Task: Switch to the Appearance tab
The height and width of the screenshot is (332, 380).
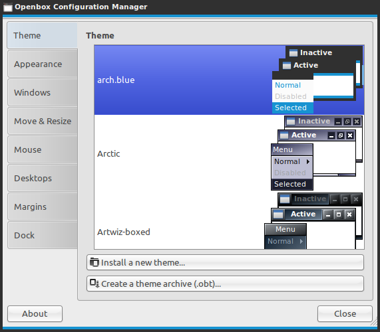Action: [x=43, y=64]
